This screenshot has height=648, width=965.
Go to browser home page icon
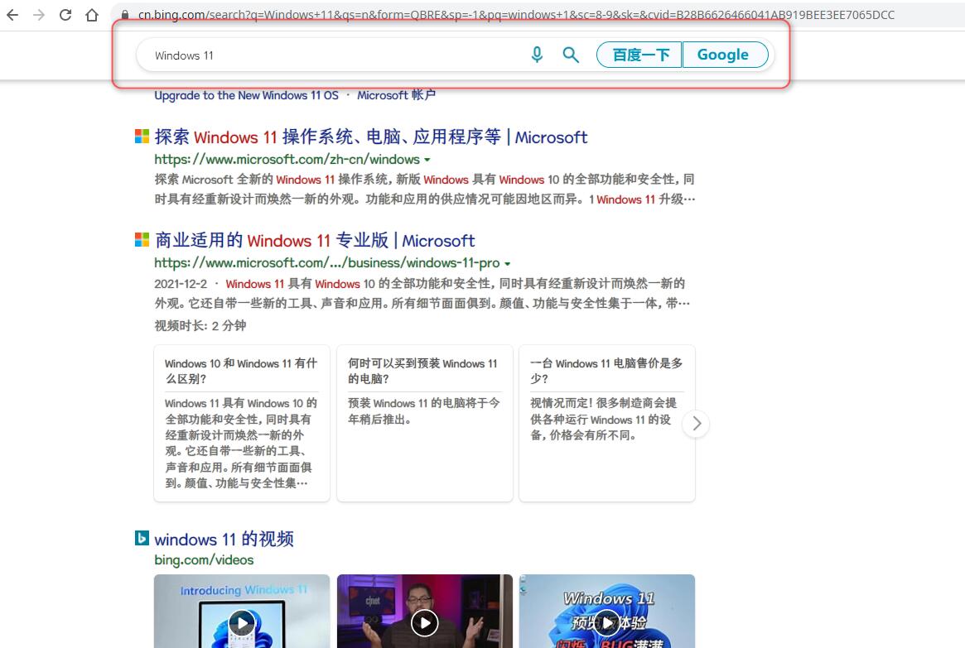click(x=92, y=15)
